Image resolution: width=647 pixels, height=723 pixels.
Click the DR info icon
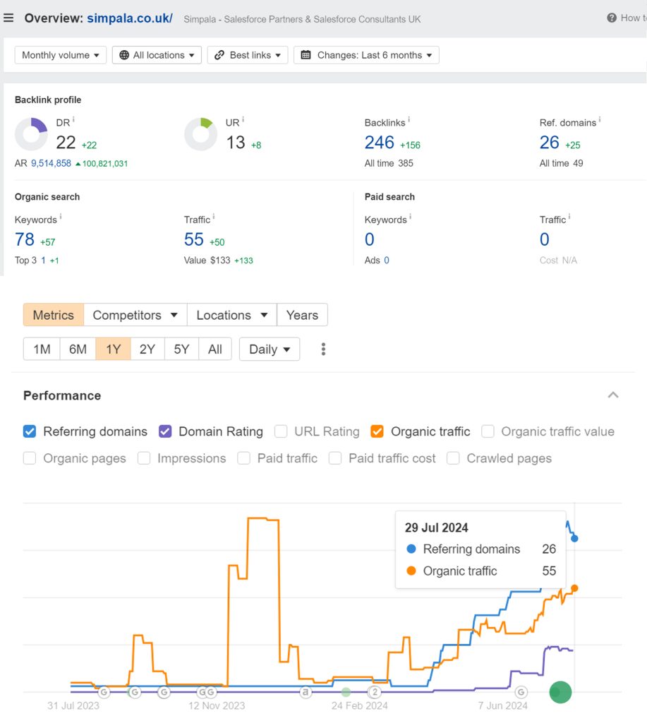coord(73,121)
